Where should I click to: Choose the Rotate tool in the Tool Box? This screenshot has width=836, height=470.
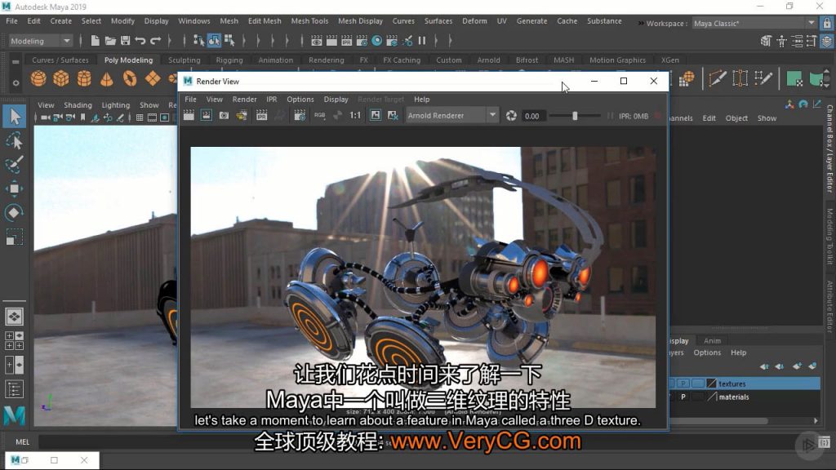[x=15, y=213]
